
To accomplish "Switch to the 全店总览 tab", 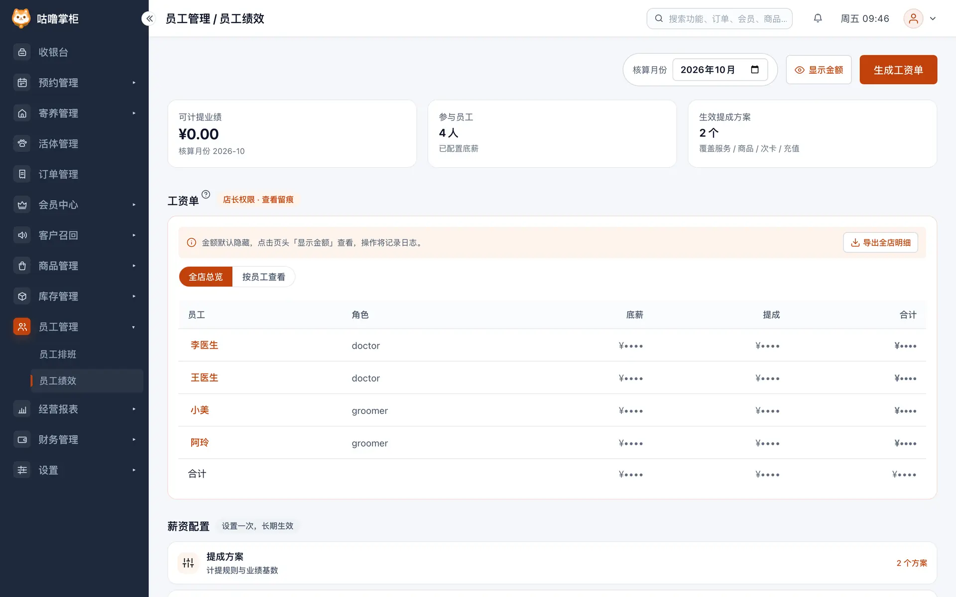I will point(206,277).
